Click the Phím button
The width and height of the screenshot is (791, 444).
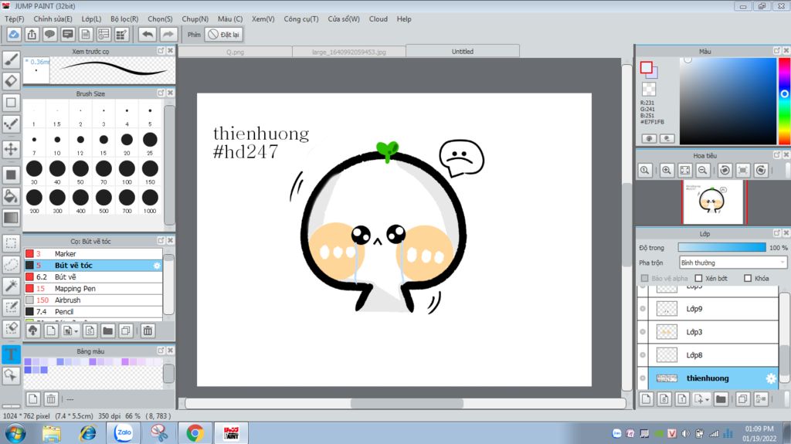click(194, 34)
